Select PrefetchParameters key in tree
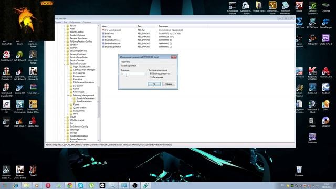Viewport: 336px width, 189px height. click(x=86, y=98)
